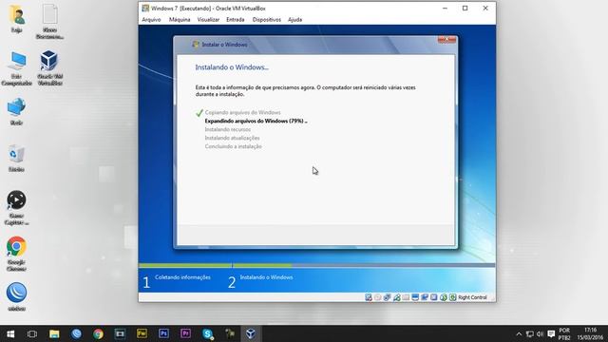Screen dimensions: 608x342
Task: Click the green installer progress bar segment
Action: pyautogui.click(x=216, y=266)
